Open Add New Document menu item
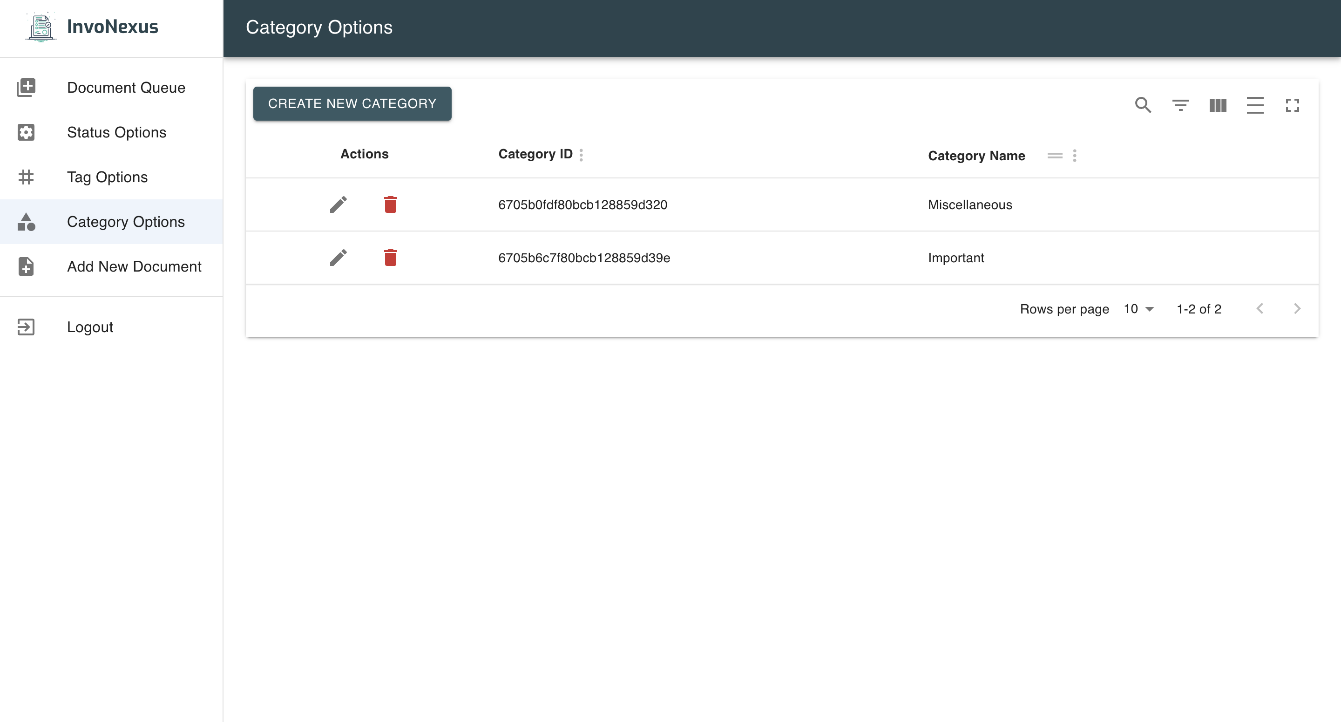Viewport: 1341px width, 722px height. [x=111, y=267]
